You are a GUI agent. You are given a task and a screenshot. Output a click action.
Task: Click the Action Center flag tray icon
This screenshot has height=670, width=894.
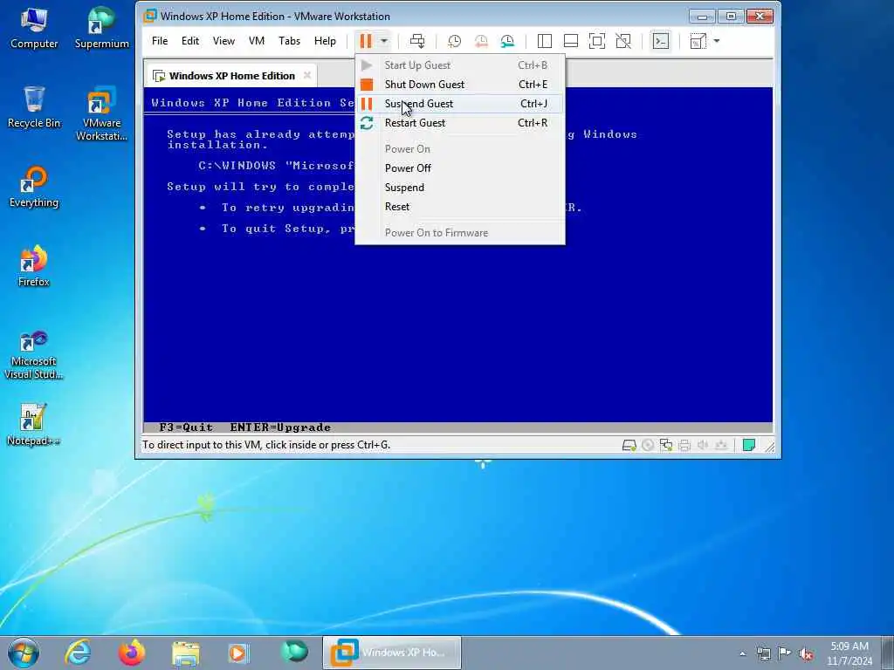[785, 654]
